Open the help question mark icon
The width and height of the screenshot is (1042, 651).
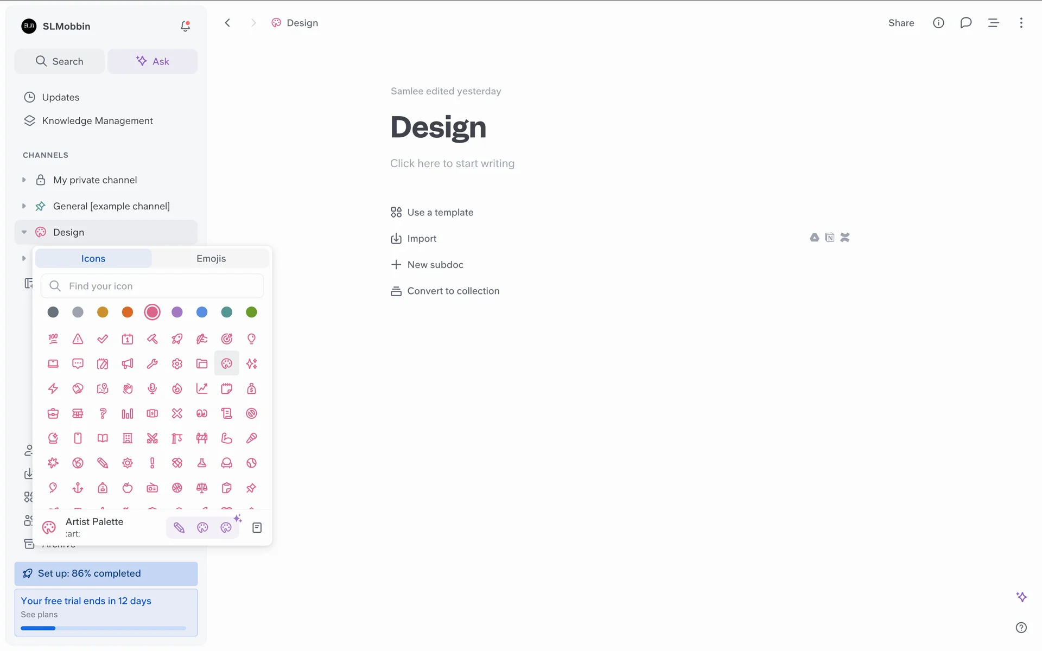[x=1021, y=627]
